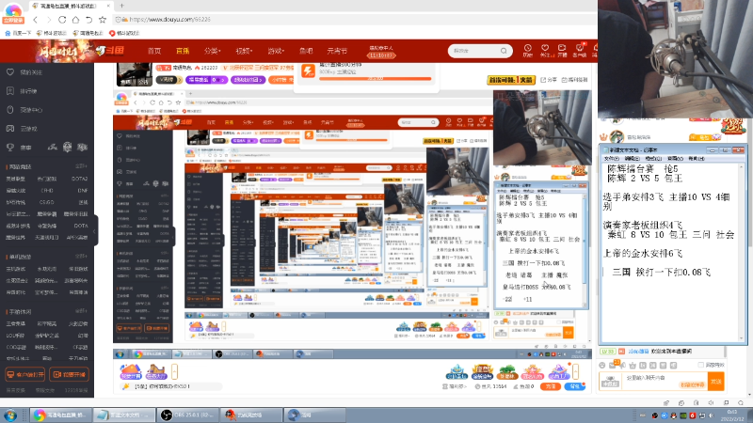Click the client-open button in sidebar

25,374
